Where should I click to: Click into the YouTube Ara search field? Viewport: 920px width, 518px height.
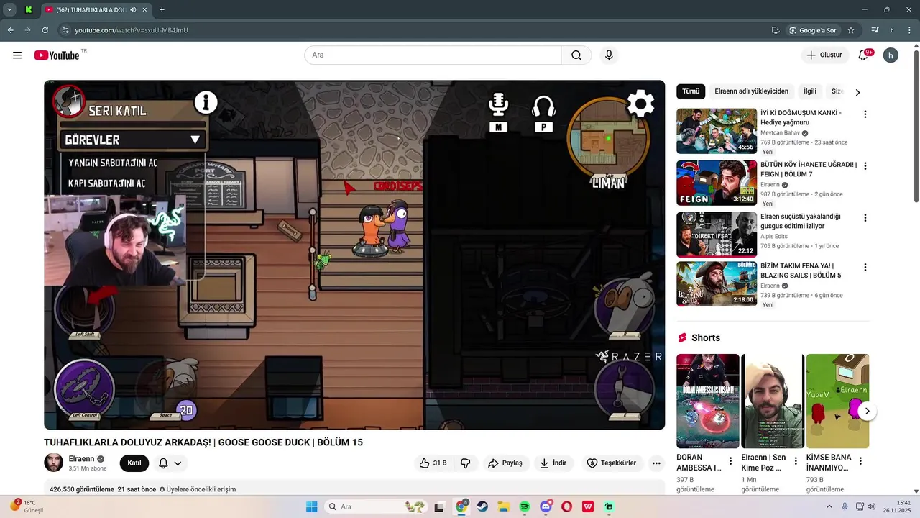pos(433,55)
